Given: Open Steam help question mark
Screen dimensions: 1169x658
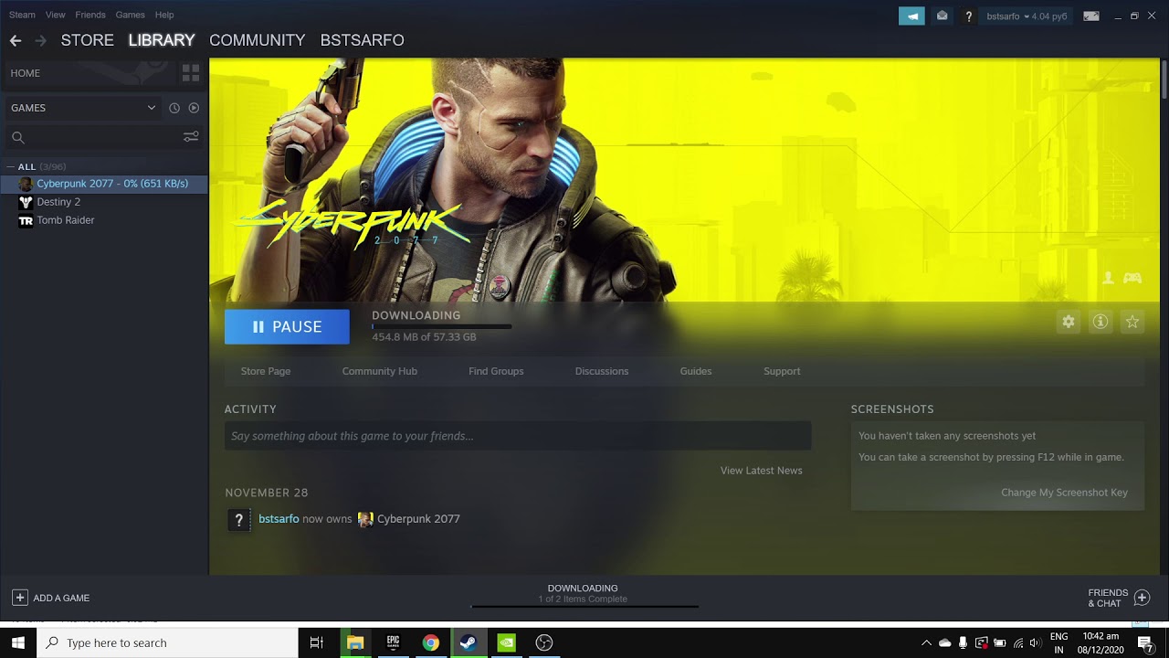Looking at the screenshot, I should click(968, 16).
